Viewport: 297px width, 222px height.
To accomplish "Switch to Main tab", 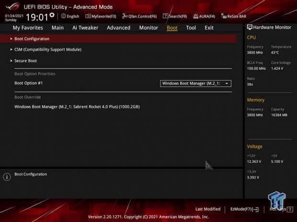I will [x=57, y=28].
